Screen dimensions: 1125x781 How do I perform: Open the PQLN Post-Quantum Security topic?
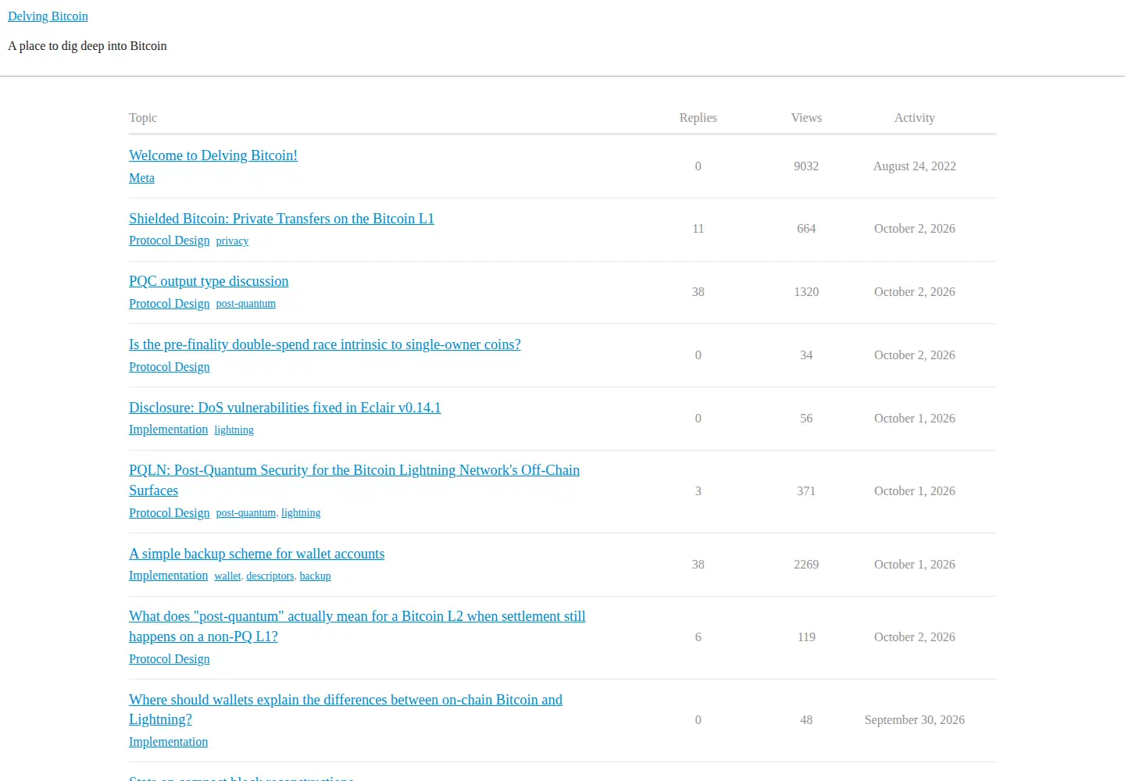(354, 480)
